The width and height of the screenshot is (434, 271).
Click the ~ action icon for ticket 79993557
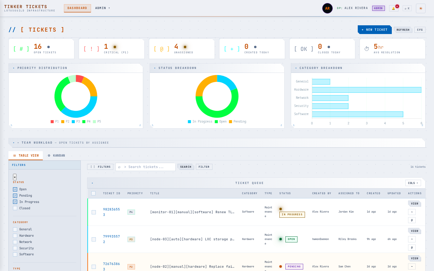click(x=412, y=239)
